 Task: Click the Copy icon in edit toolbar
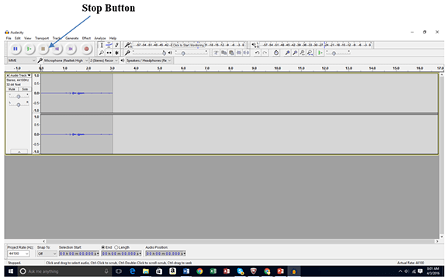click(x=223, y=53)
